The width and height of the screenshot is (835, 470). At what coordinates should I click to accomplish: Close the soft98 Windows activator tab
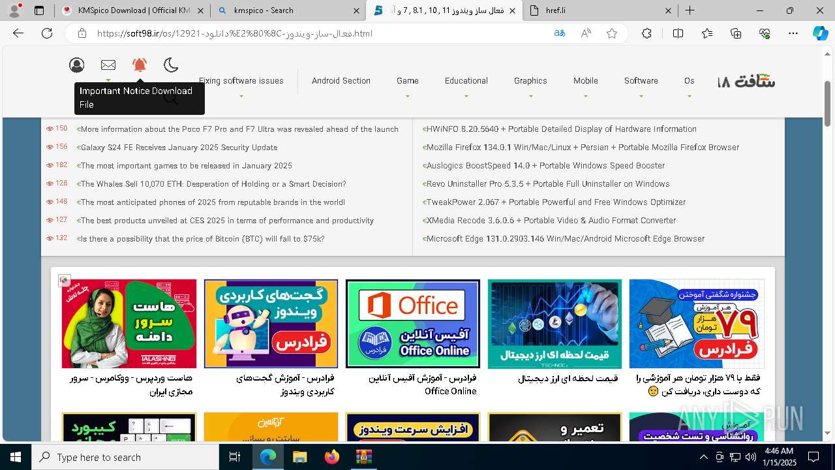point(512,10)
